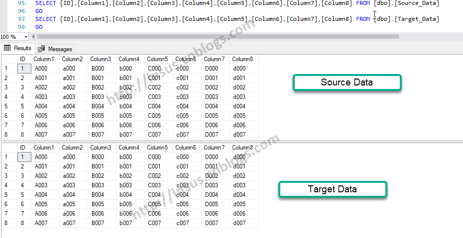
Task: Click the select-all corner of the source grid
Action: pos(6,59)
